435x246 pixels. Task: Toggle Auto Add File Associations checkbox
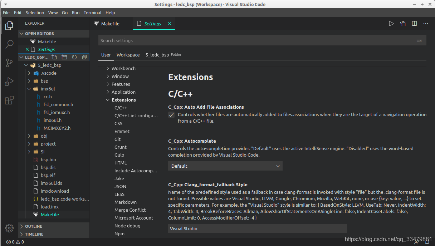[x=172, y=115]
